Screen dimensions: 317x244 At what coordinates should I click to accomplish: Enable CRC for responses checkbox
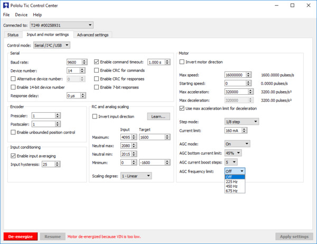click(97, 79)
